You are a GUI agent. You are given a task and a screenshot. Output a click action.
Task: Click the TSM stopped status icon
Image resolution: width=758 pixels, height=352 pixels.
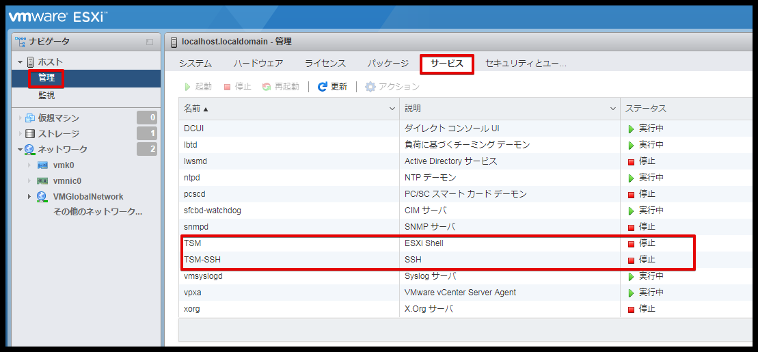631,244
